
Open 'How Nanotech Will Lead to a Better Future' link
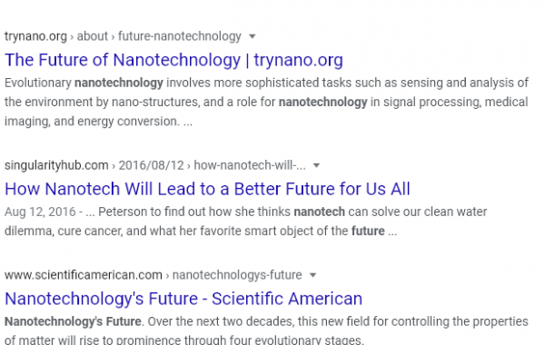coord(207,189)
